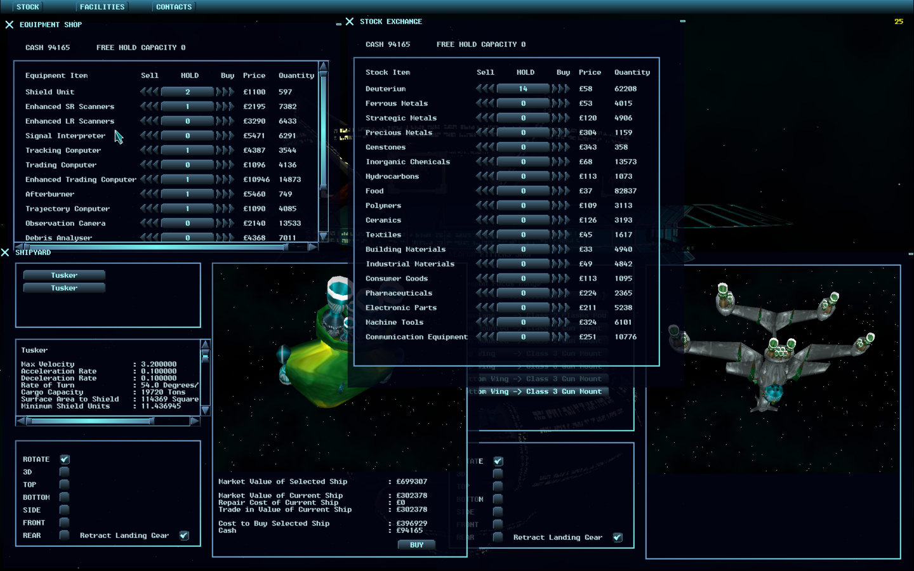Toggle Retract Landing Gear in left panel

(x=184, y=535)
